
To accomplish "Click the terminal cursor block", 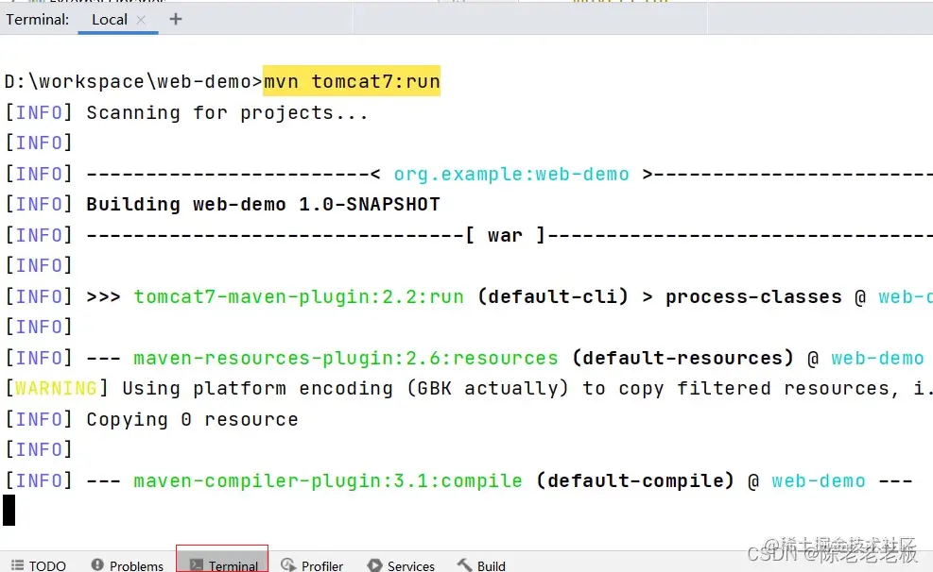I will [9, 511].
